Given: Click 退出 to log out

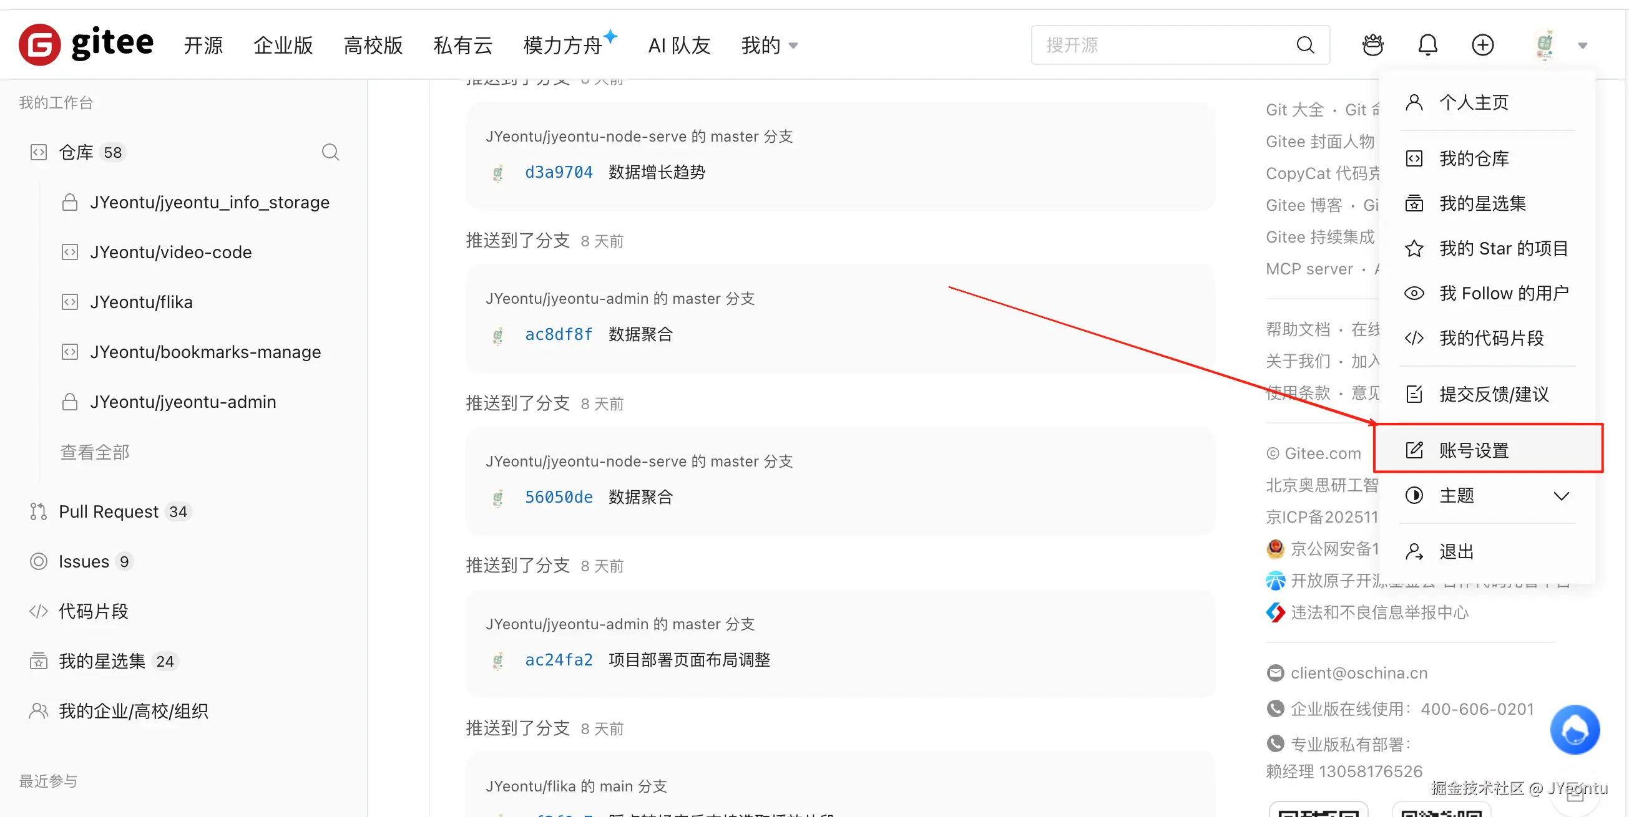Looking at the screenshot, I should tap(1455, 551).
